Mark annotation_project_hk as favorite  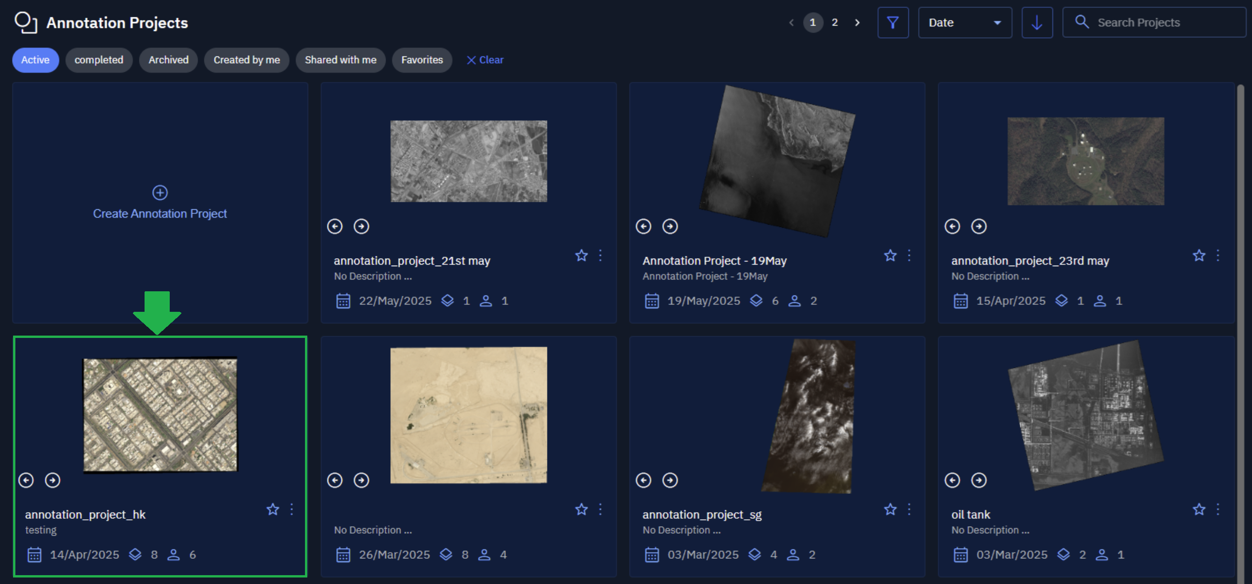(x=273, y=509)
